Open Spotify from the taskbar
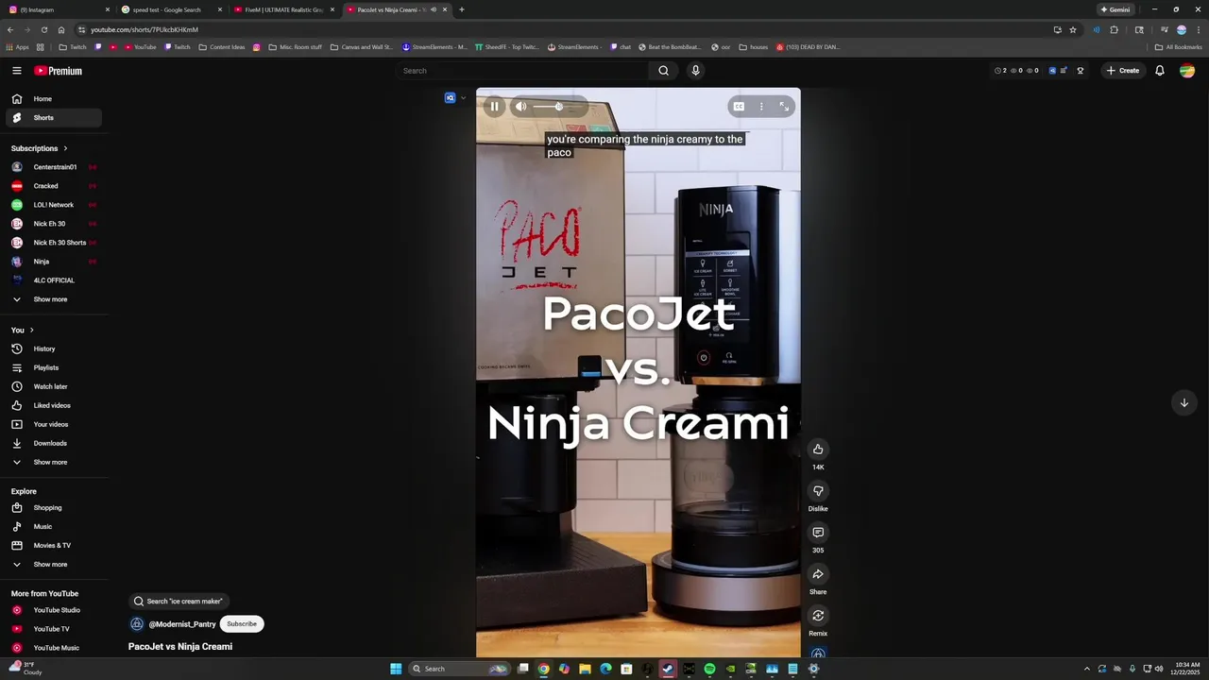The image size is (1209, 680). click(709, 669)
